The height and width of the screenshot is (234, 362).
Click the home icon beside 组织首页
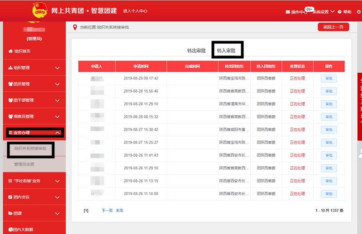point(10,51)
